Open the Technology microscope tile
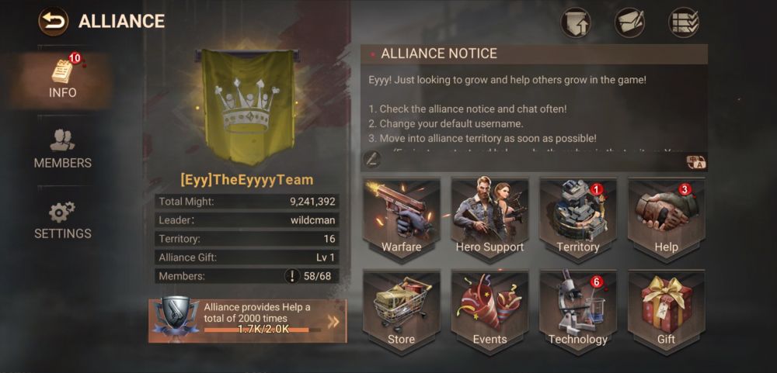The width and height of the screenshot is (777, 373). (x=578, y=309)
